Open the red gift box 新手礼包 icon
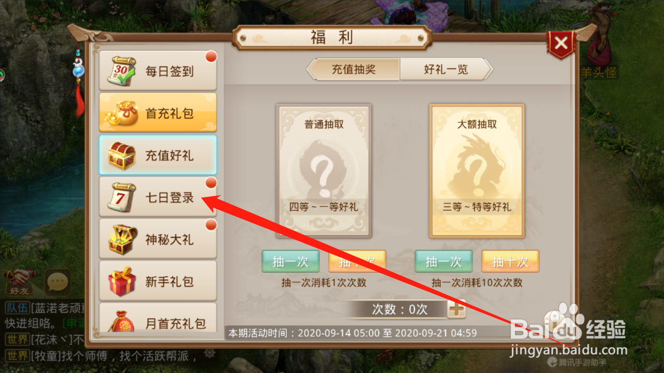Screen dimensions: 664x373 pyautogui.click(x=121, y=282)
